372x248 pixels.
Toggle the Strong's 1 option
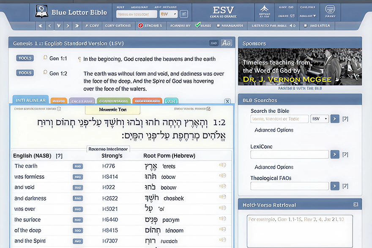(x=150, y=26)
